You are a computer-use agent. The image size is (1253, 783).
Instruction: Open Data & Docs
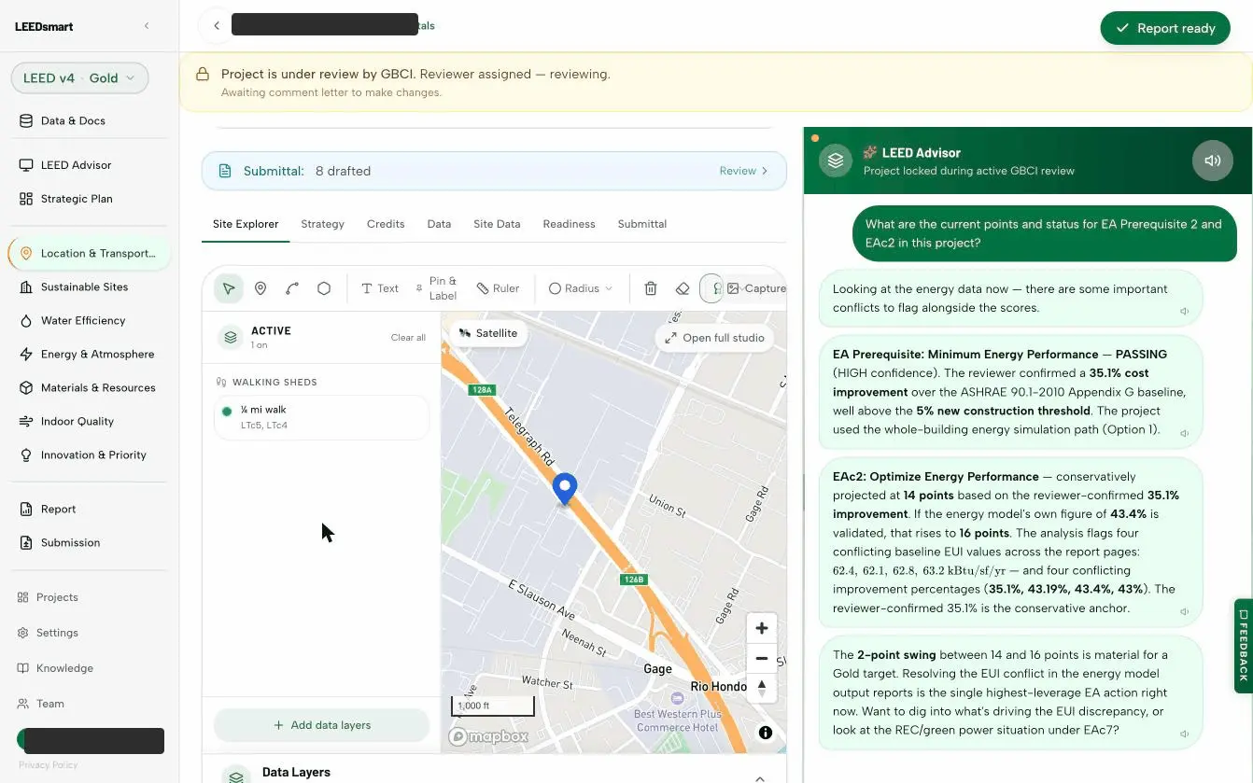click(73, 120)
